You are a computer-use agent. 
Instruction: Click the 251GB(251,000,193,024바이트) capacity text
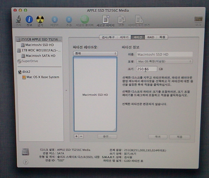point(145,150)
